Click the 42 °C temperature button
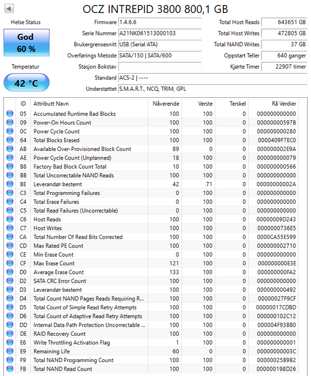The width and height of the screenshot is (311, 376). point(26,83)
